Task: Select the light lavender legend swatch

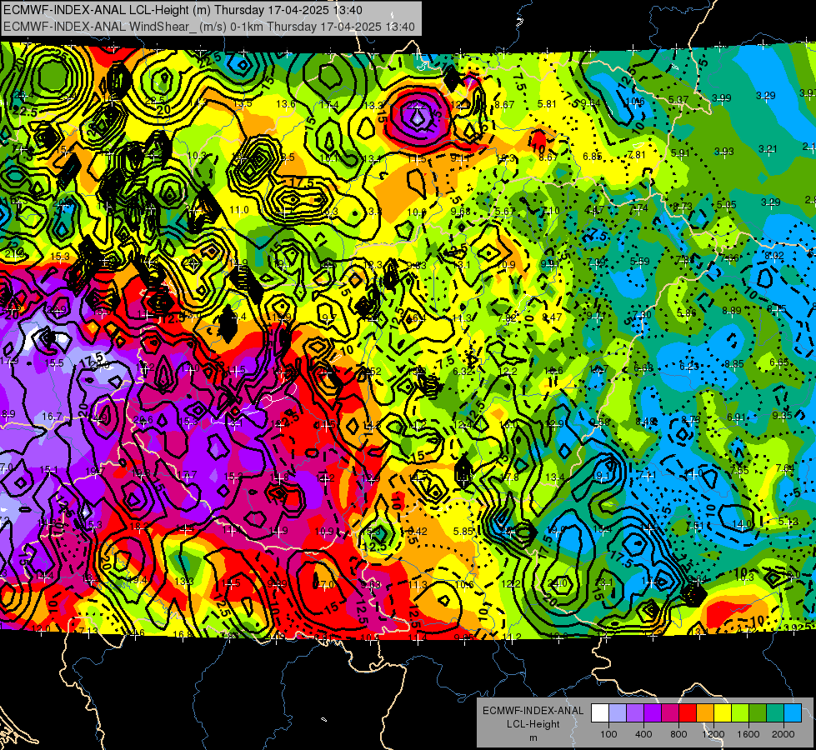Action: tap(618, 713)
